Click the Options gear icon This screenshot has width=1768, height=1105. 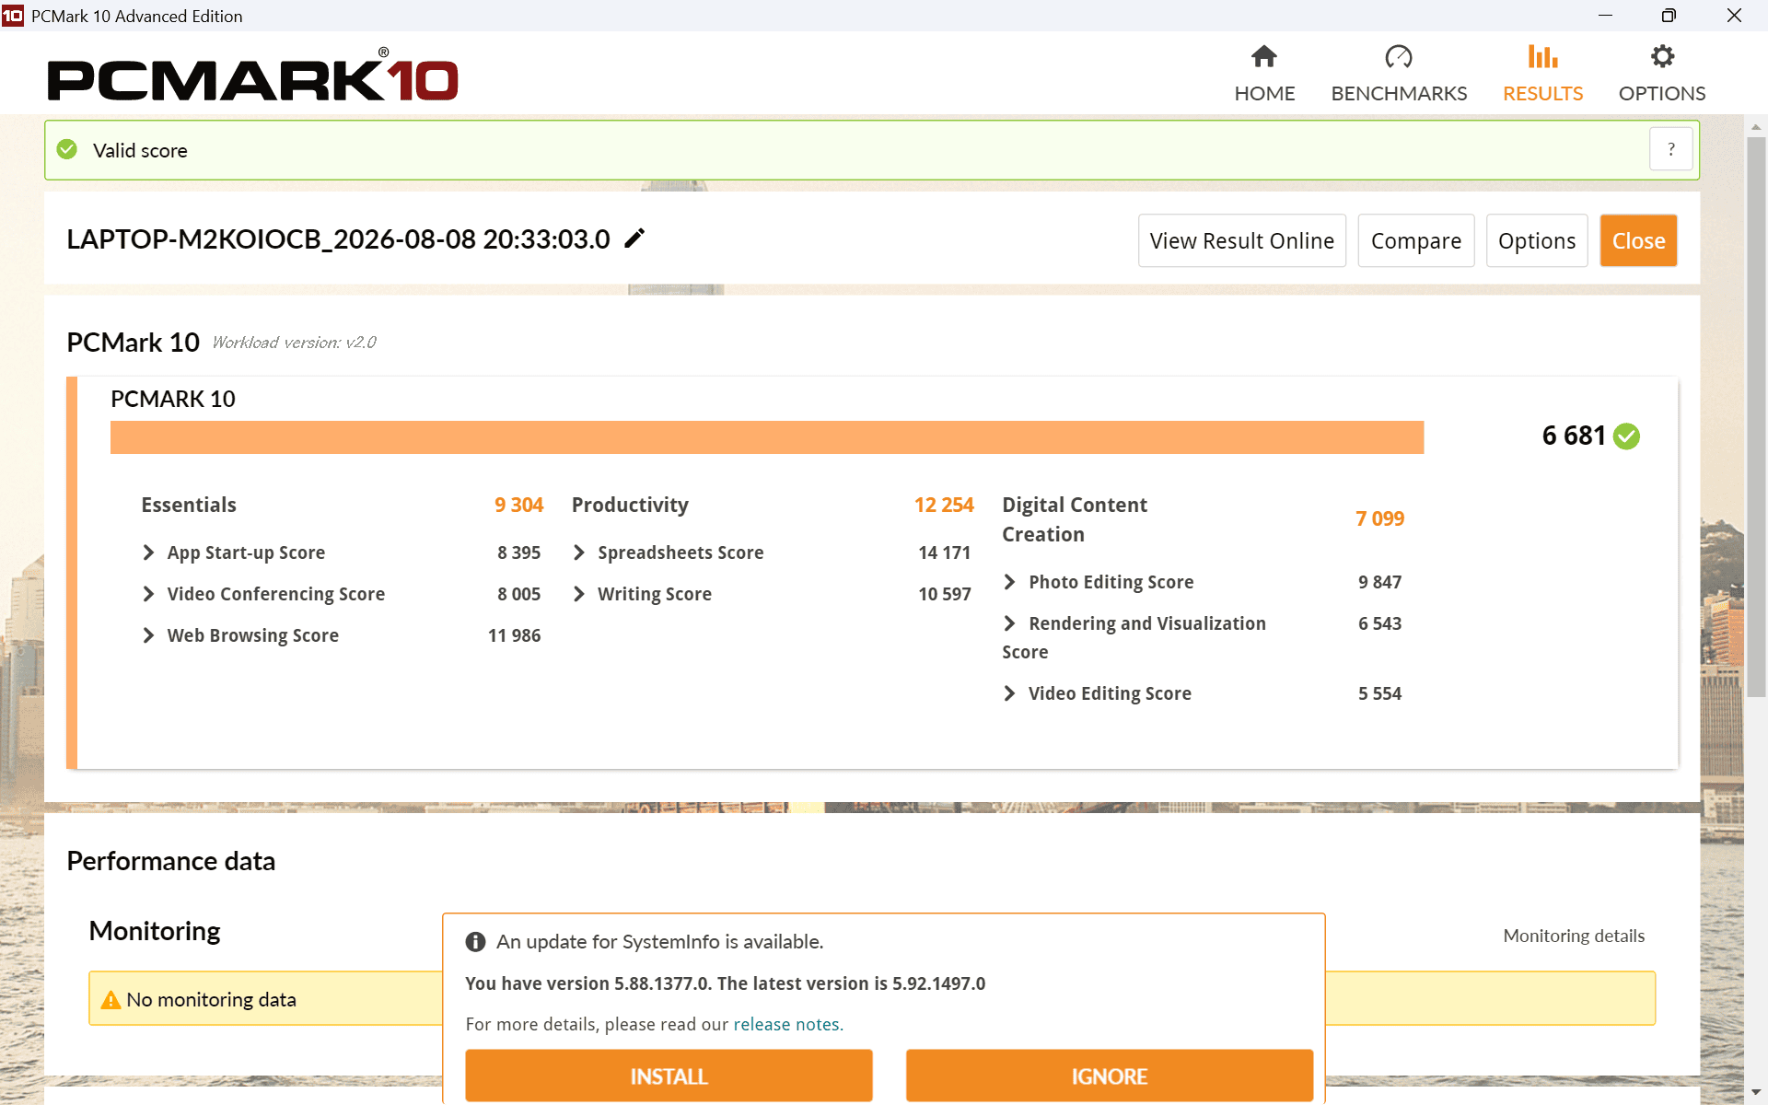click(x=1662, y=57)
